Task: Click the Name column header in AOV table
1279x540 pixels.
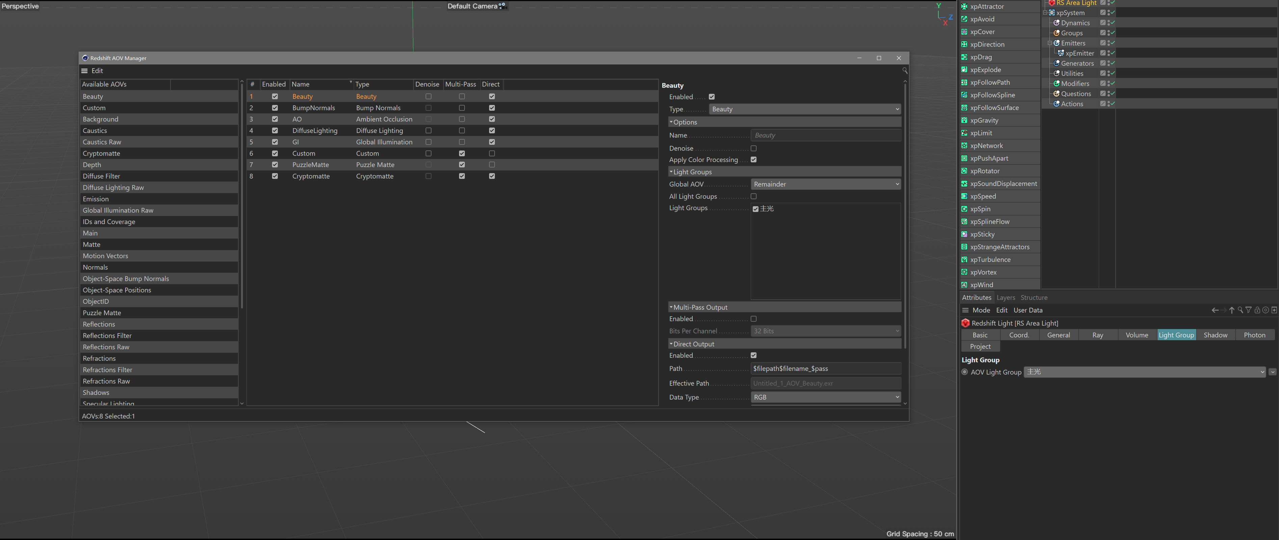Action: click(321, 84)
